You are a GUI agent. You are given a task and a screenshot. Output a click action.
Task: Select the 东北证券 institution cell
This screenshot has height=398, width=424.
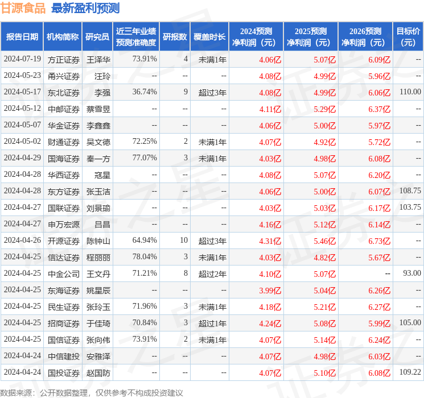64,92
